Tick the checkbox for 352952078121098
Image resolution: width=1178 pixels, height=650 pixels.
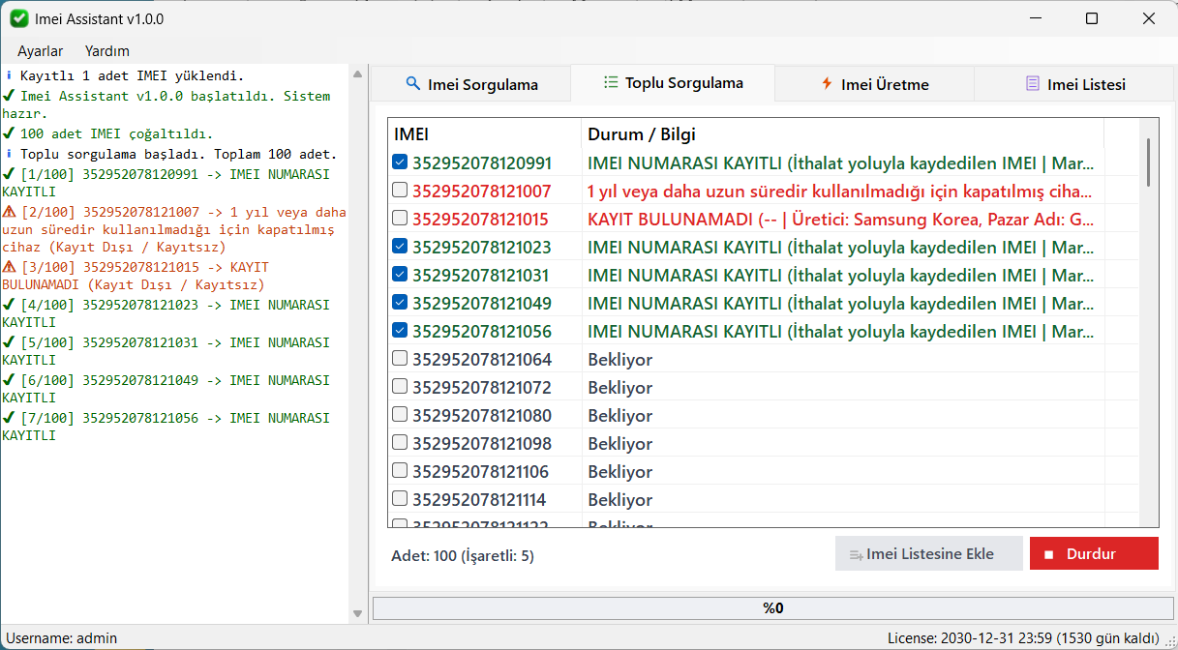click(400, 443)
